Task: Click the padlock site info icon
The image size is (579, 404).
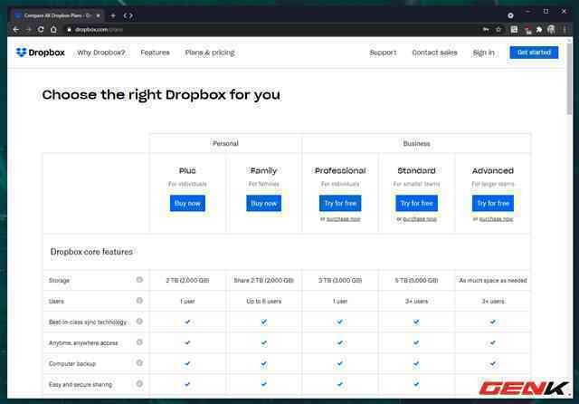Action: pos(69,30)
